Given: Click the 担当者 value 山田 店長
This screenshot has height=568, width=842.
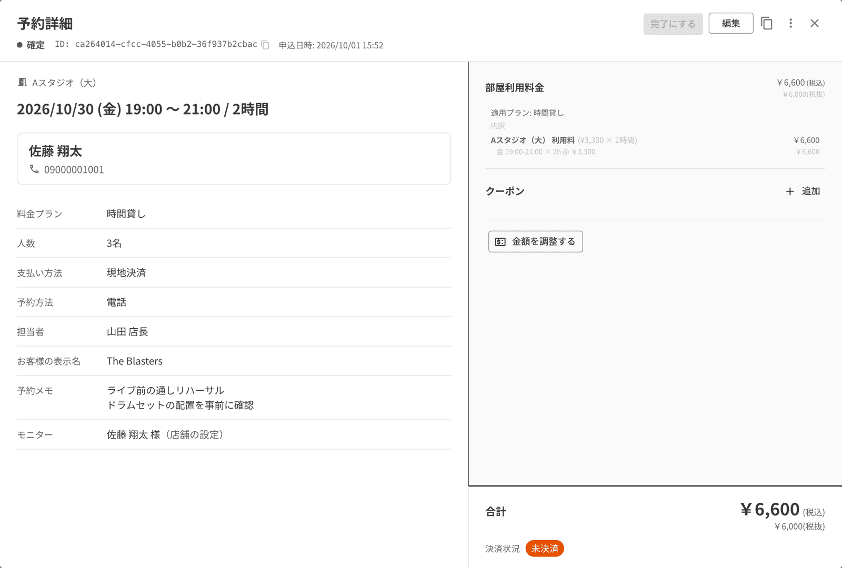Looking at the screenshot, I should tap(127, 331).
